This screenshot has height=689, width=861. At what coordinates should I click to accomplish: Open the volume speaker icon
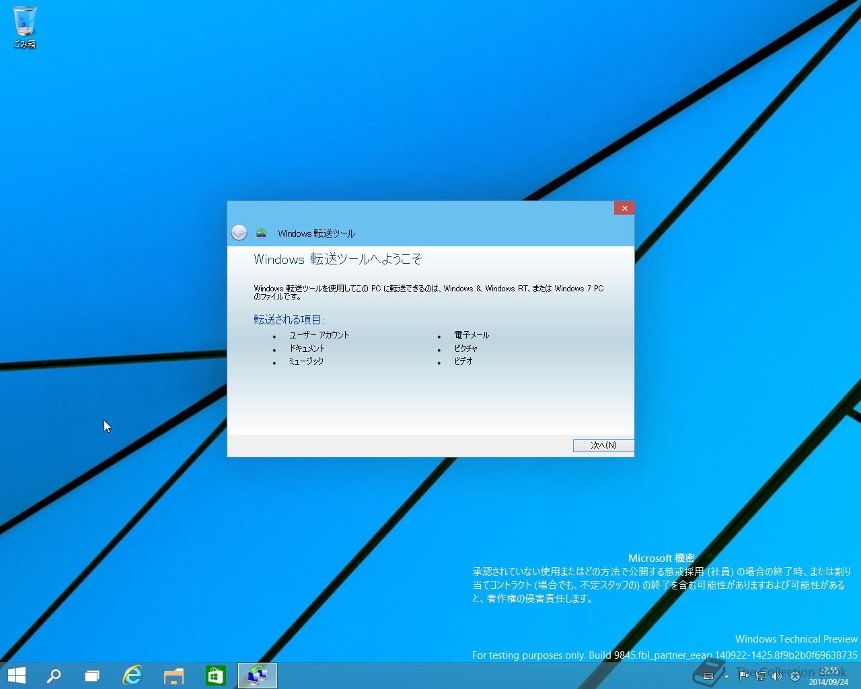pyautogui.click(x=777, y=676)
